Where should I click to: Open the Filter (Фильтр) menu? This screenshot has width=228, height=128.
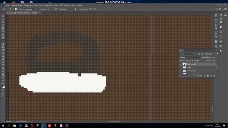click(56, 5)
